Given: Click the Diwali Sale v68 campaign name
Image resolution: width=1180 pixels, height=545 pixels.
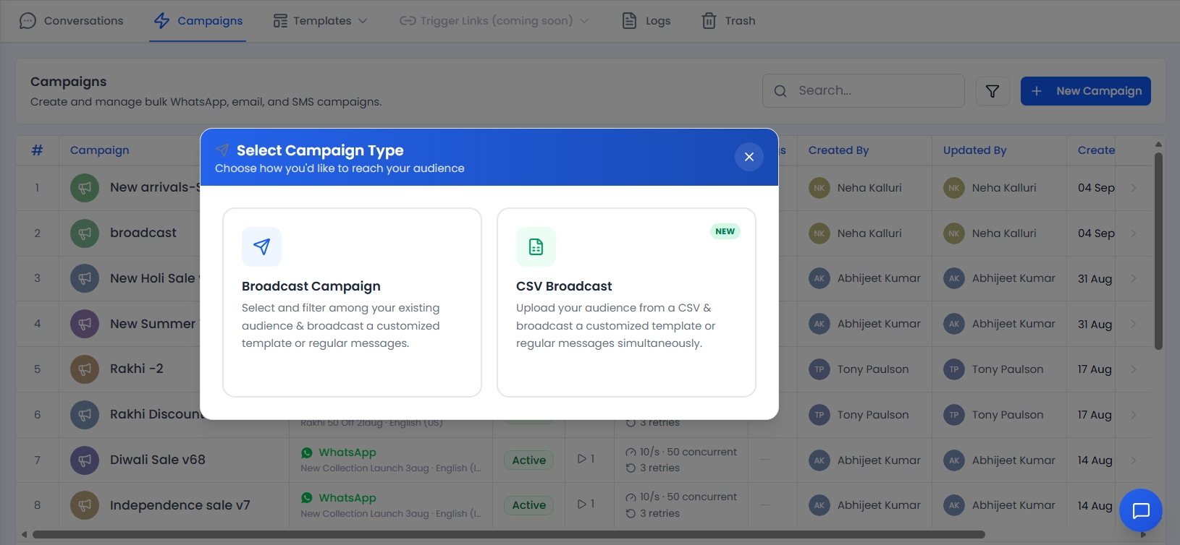Looking at the screenshot, I should coord(158,460).
